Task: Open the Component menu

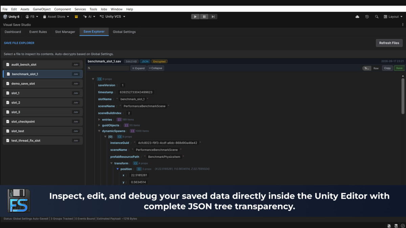Action: click(63, 9)
